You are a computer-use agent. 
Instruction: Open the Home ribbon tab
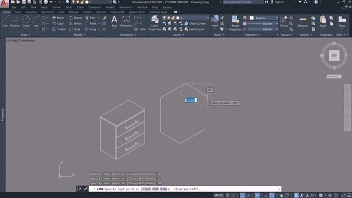tap(6, 12)
